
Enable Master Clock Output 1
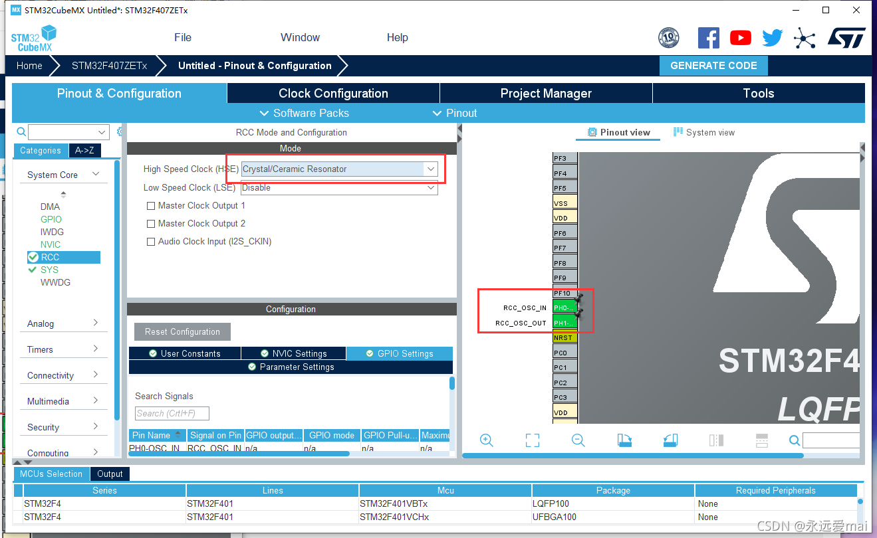point(151,206)
